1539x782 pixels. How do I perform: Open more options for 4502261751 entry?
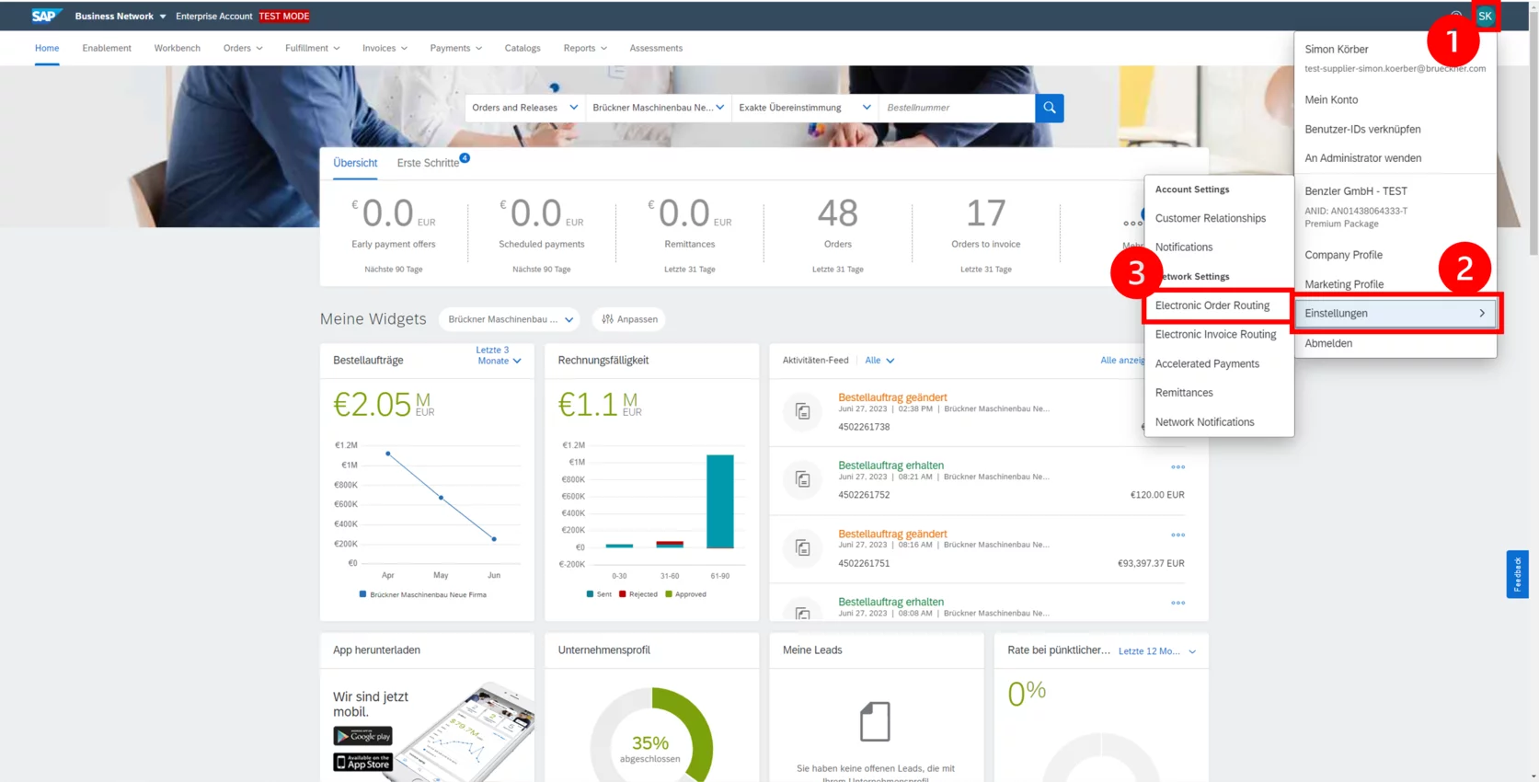pyautogui.click(x=1177, y=535)
